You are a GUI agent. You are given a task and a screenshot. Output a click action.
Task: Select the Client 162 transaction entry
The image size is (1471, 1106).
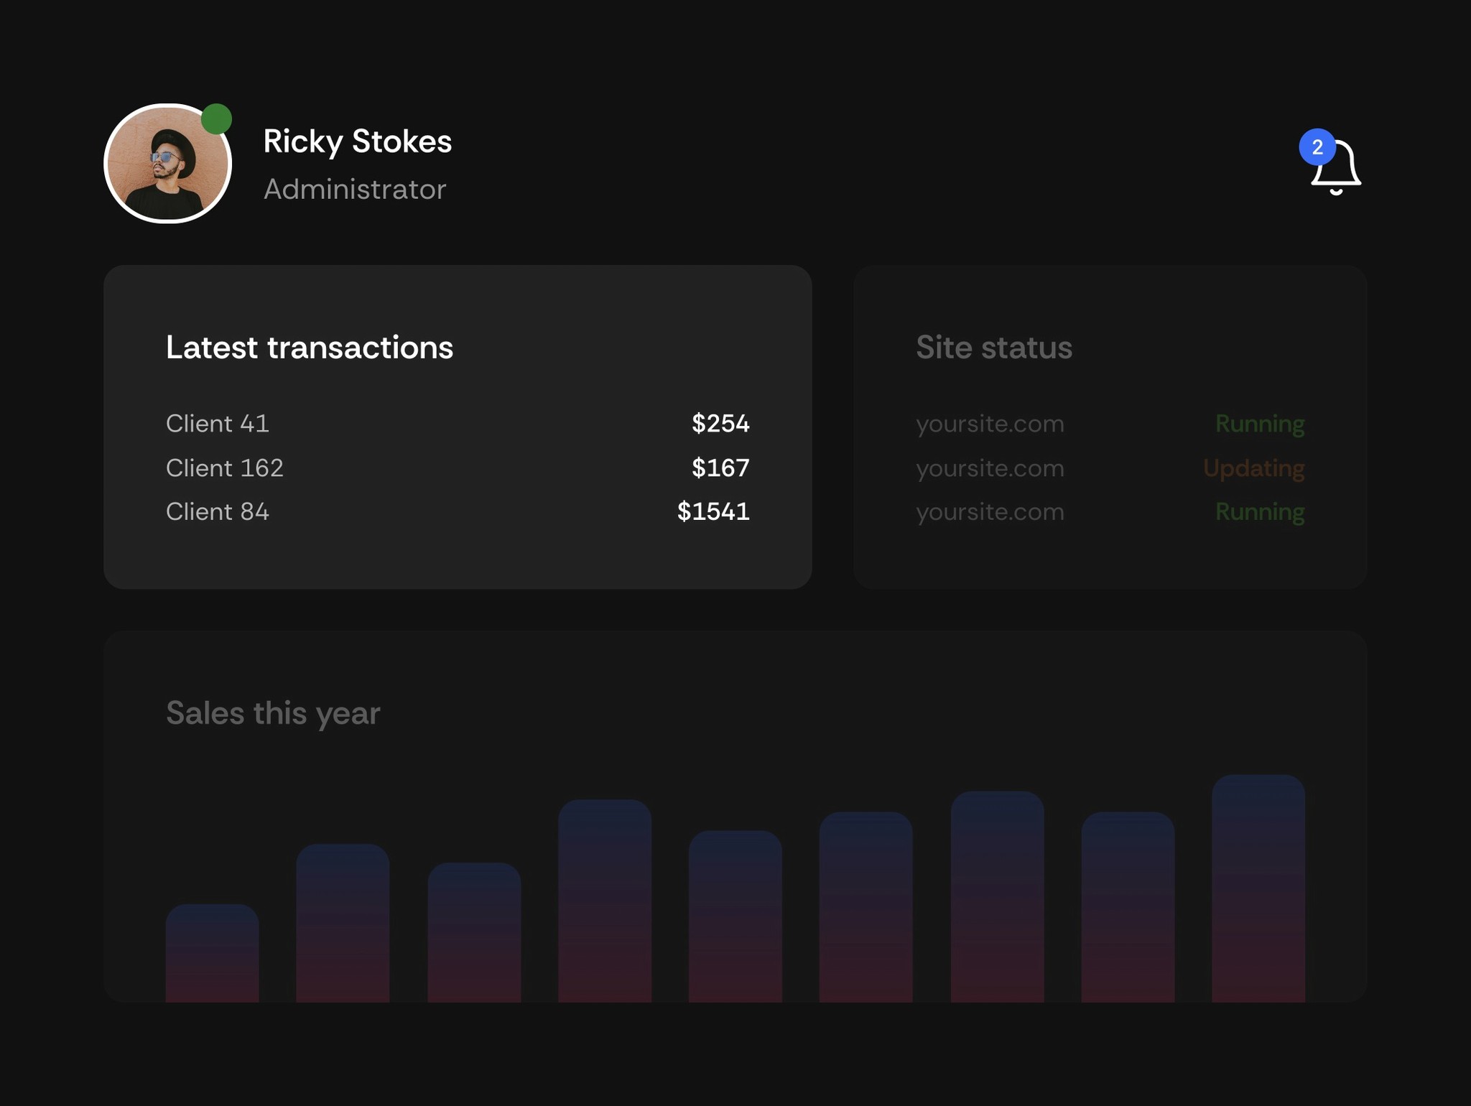click(x=225, y=468)
